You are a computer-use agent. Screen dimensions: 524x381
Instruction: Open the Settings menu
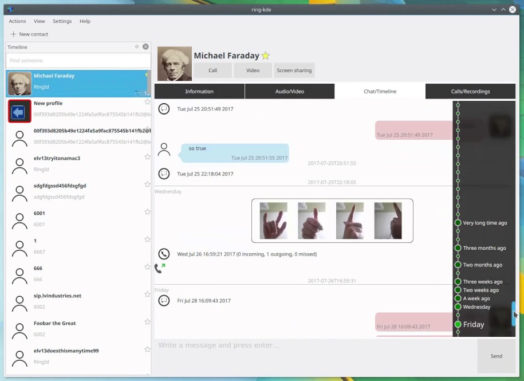pos(62,21)
